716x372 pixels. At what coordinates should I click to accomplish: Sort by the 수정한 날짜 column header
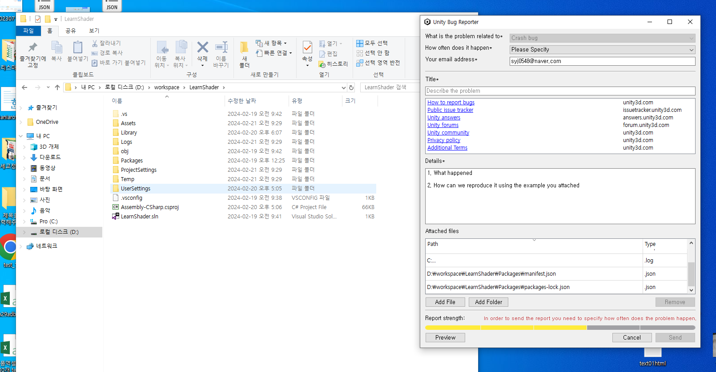(x=257, y=101)
